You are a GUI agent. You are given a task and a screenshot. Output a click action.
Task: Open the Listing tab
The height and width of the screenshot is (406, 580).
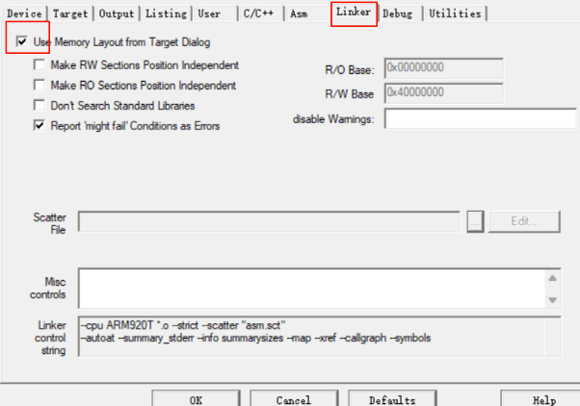[x=166, y=13]
